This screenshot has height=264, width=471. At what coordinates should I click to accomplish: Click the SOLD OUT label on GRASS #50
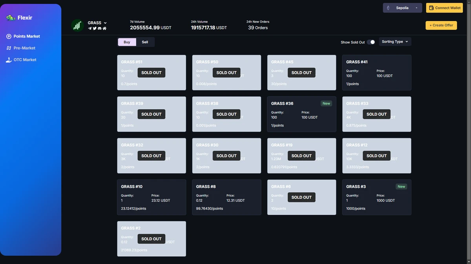pos(226,73)
